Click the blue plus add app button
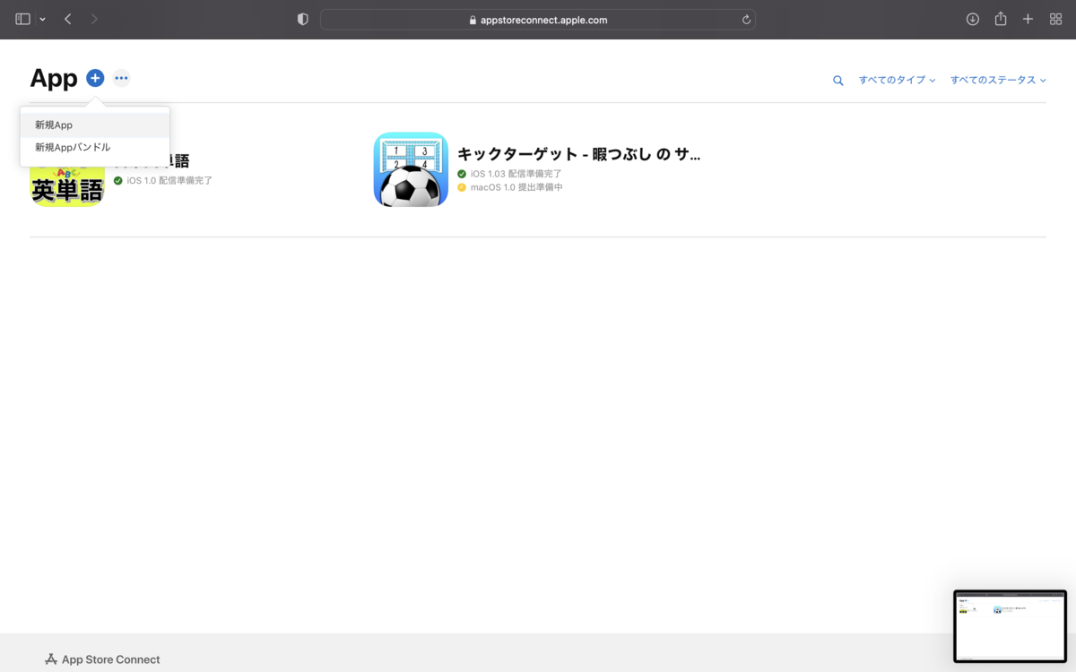This screenshot has height=672, width=1076. point(95,78)
